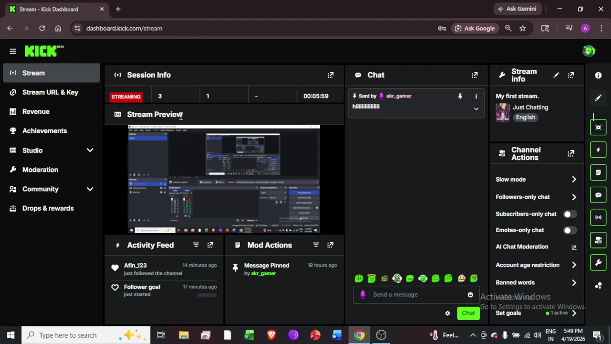The image size is (611, 344).
Task: Open Slow mode options
Action: click(536, 180)
